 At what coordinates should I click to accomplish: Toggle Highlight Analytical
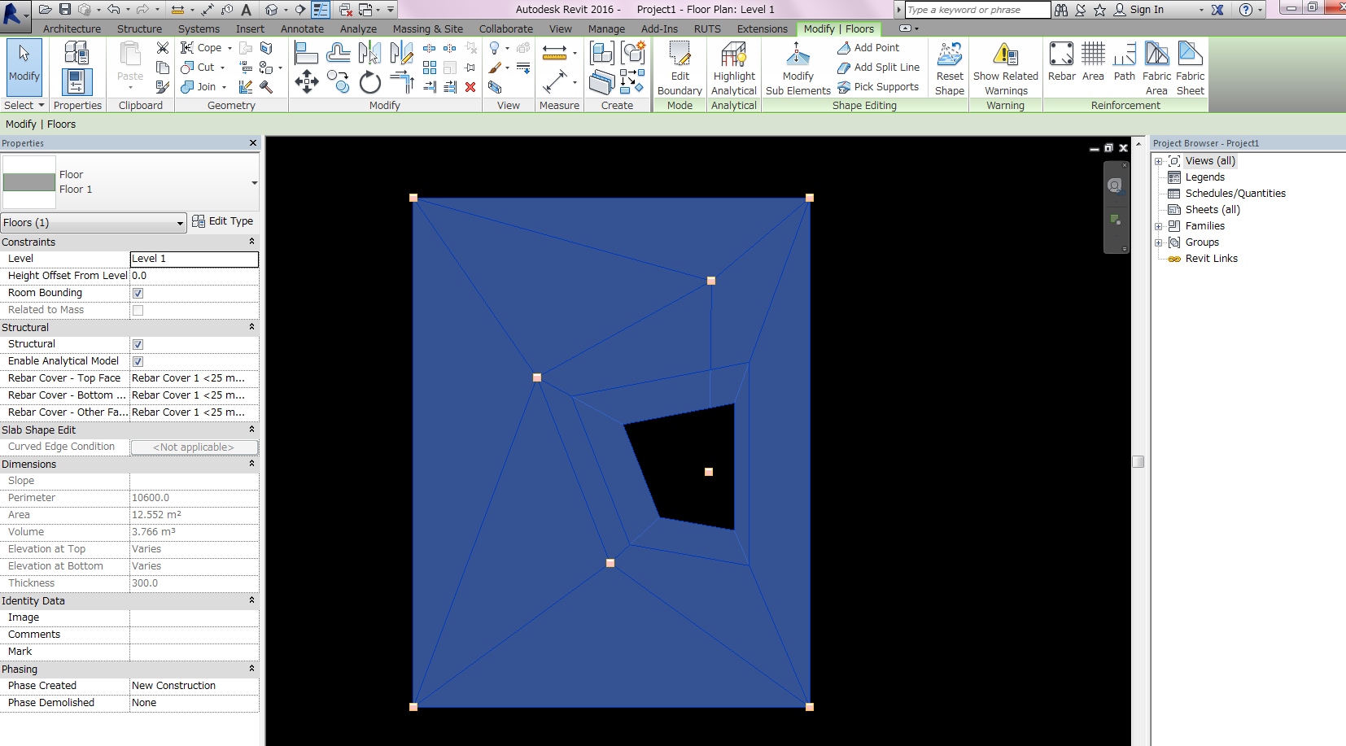point(734,68)
